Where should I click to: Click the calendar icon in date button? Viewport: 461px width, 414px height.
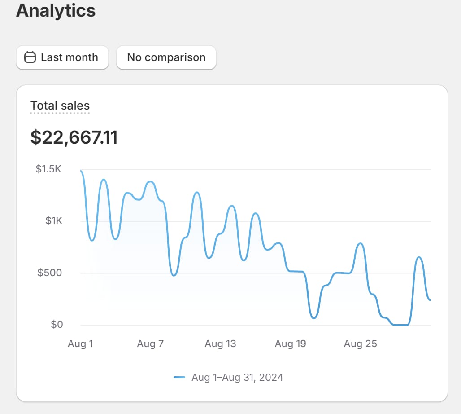[x=30, y=57]
